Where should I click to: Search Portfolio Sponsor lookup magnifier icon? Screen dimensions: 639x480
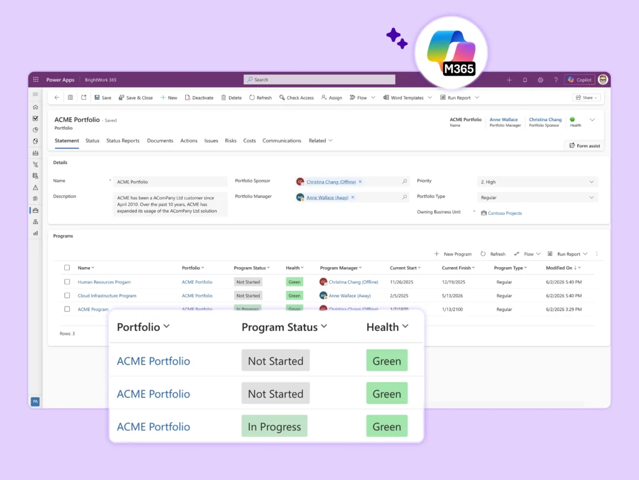tap(404, 182)
